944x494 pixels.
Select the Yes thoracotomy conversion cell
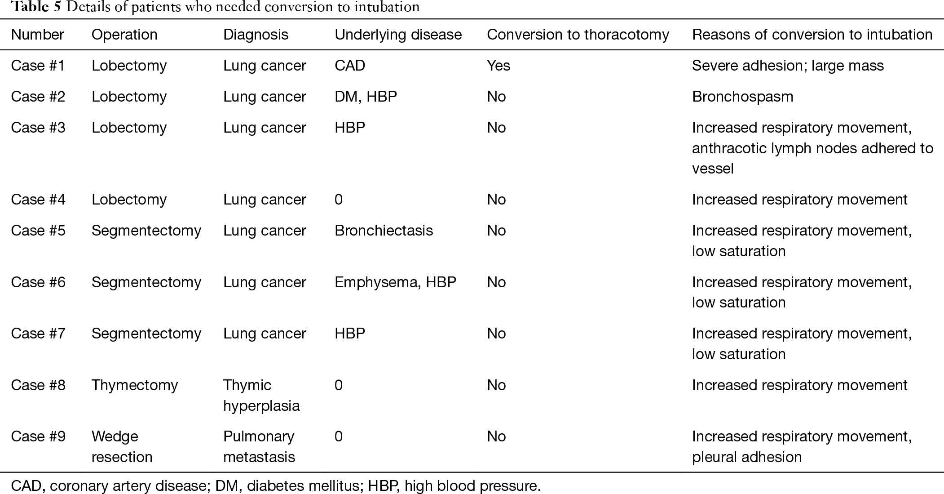tap(498, 66)
